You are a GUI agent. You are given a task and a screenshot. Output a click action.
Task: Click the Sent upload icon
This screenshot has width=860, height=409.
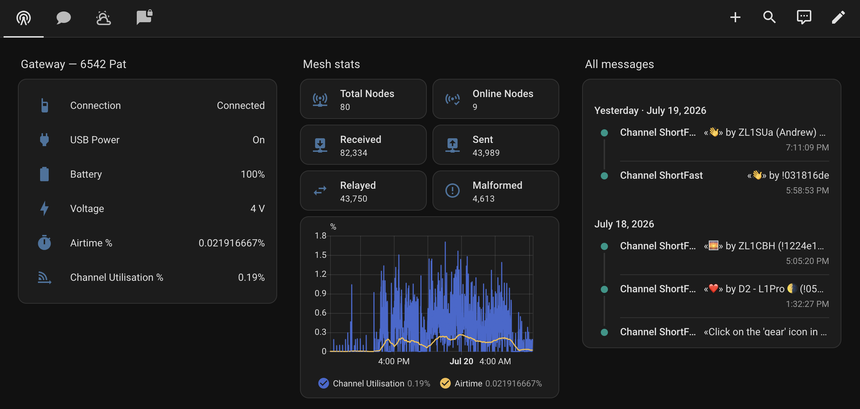tap(453, 145)
